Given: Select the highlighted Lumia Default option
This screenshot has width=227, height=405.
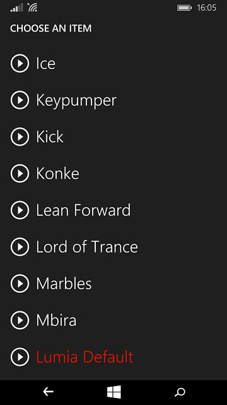Looking at the screenshot, I should point(84,357).
